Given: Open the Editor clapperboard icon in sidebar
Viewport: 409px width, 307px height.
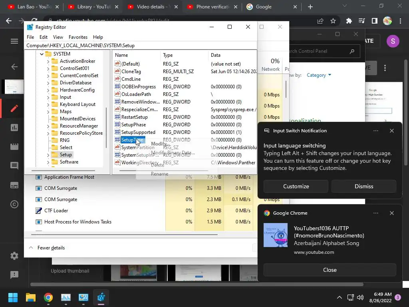Looking at the screenshot, I should point(14,146).
